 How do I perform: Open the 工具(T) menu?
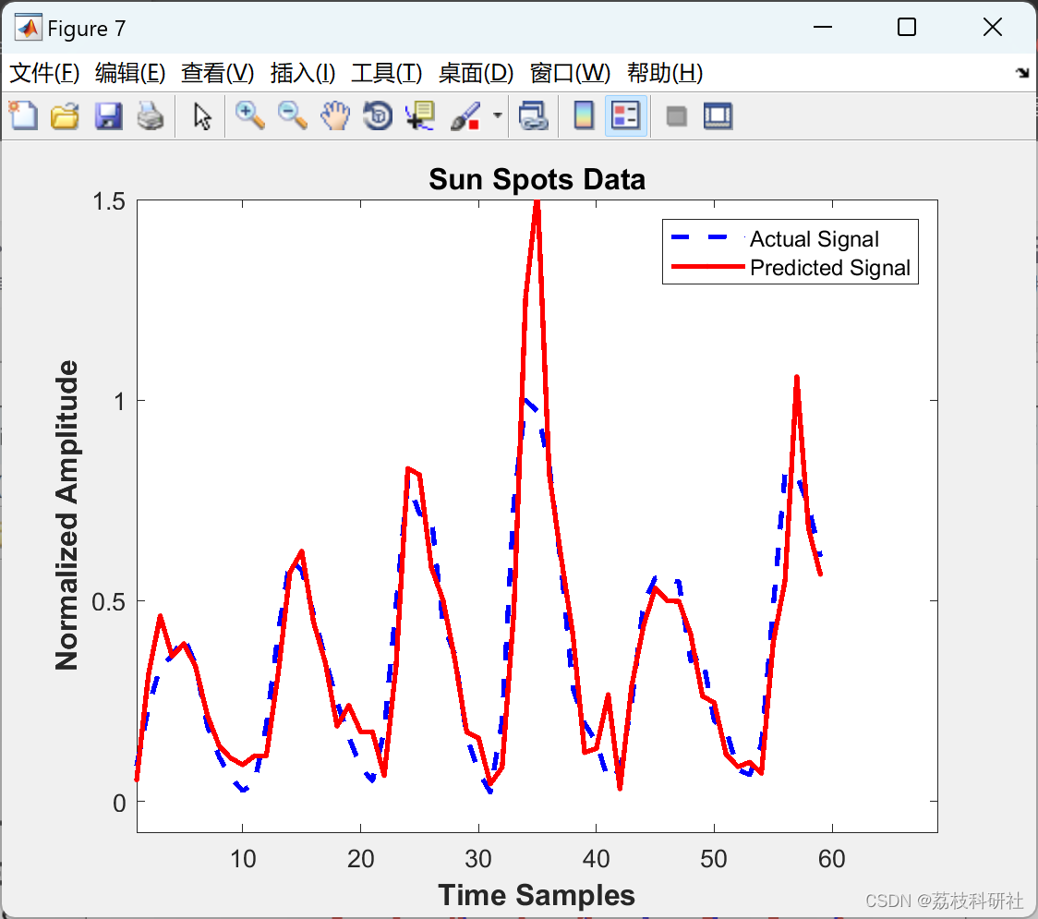(x=387, y=73)
